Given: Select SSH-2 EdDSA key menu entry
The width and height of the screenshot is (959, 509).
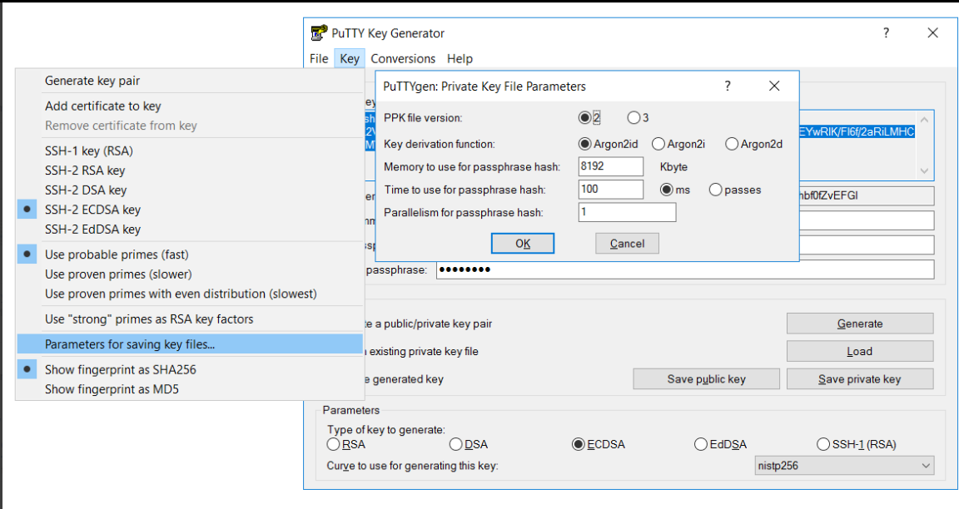Looking at the screenshot, I should tap(190, 230).
